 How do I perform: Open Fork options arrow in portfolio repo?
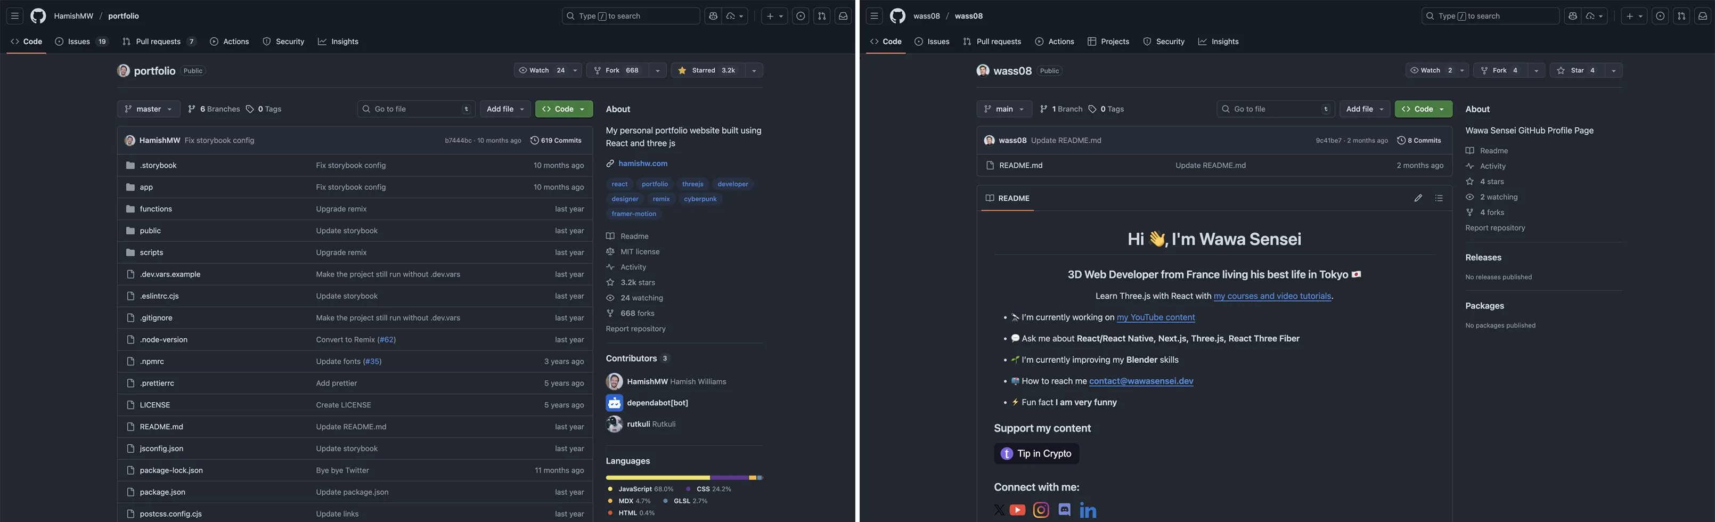click(657, 70)
